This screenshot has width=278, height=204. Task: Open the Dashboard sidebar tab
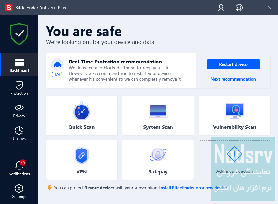click(19, 64)
